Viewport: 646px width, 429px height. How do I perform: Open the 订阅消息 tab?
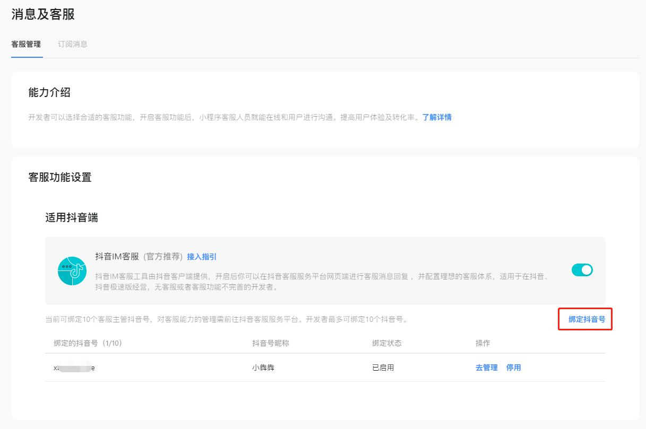click(x=73, y=44)
